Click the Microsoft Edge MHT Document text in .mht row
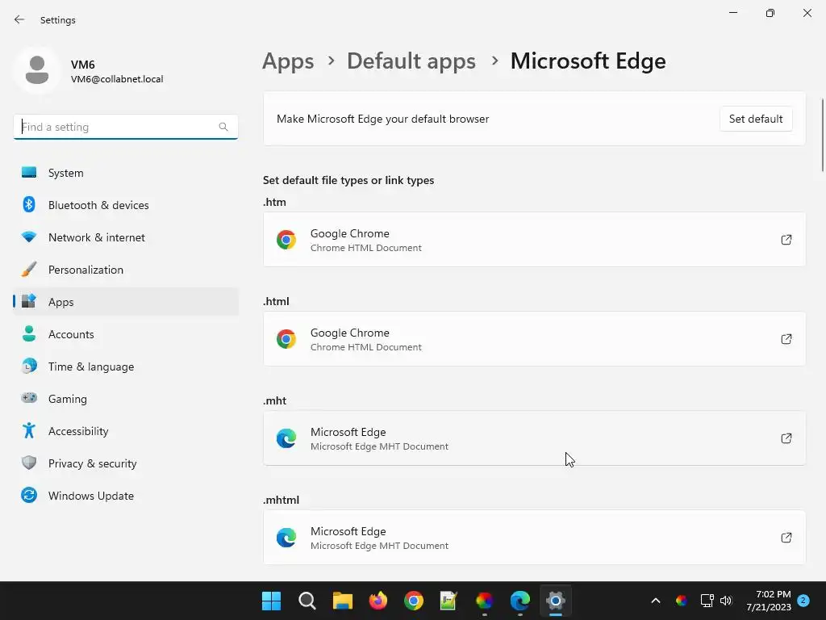 [379, 446]
